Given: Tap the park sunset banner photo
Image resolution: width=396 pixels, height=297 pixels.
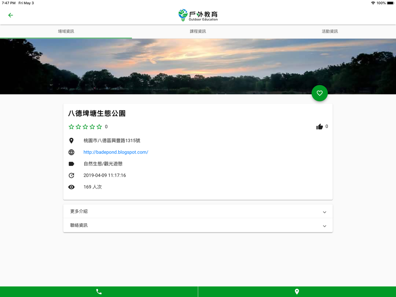Looking at the screenshot, I should point(198,67).
